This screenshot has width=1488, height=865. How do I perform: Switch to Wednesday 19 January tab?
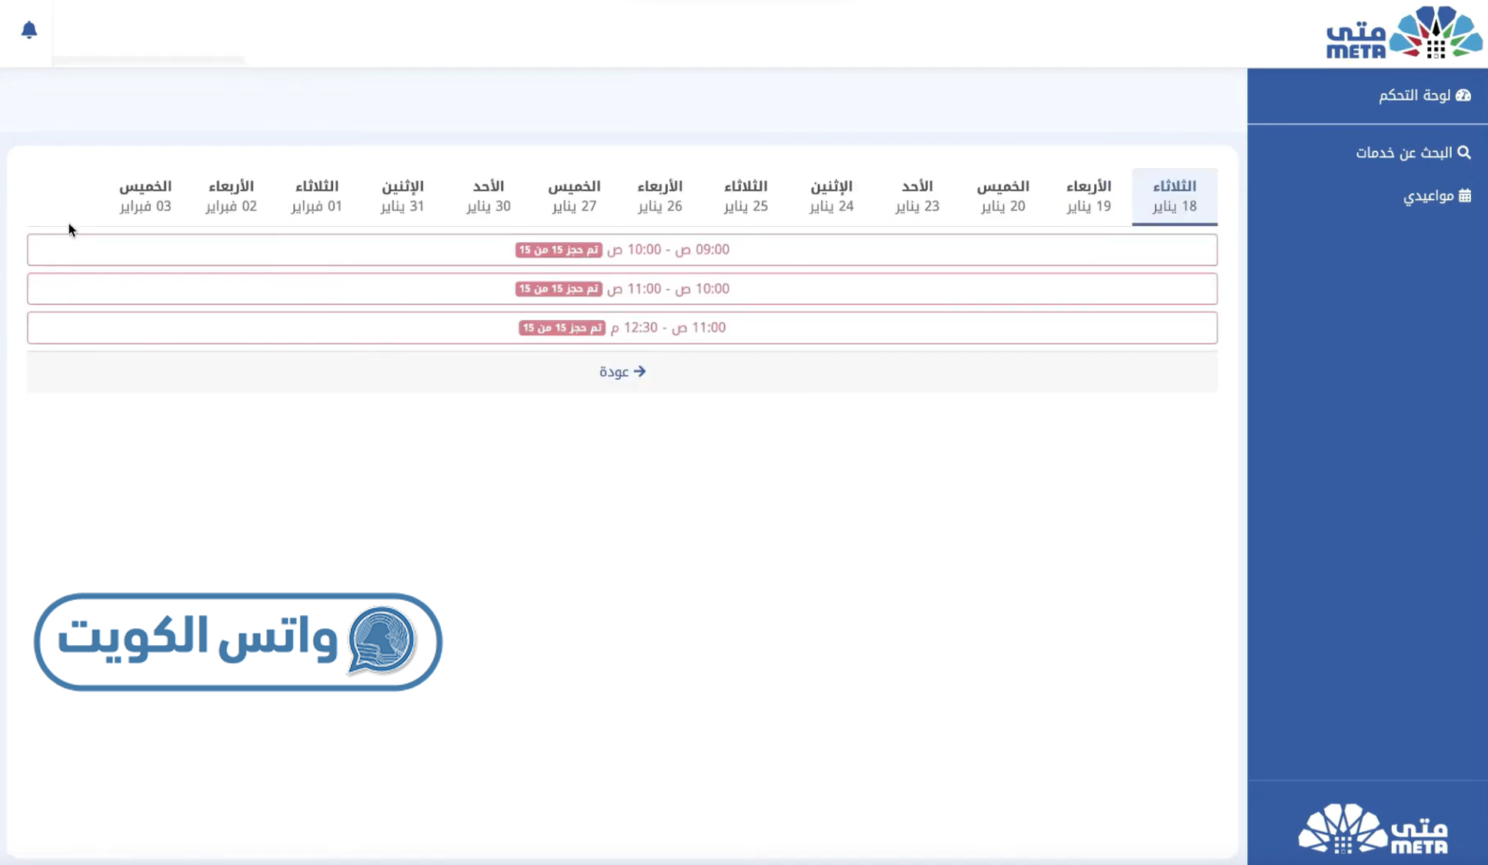(x=1088, y=196)
